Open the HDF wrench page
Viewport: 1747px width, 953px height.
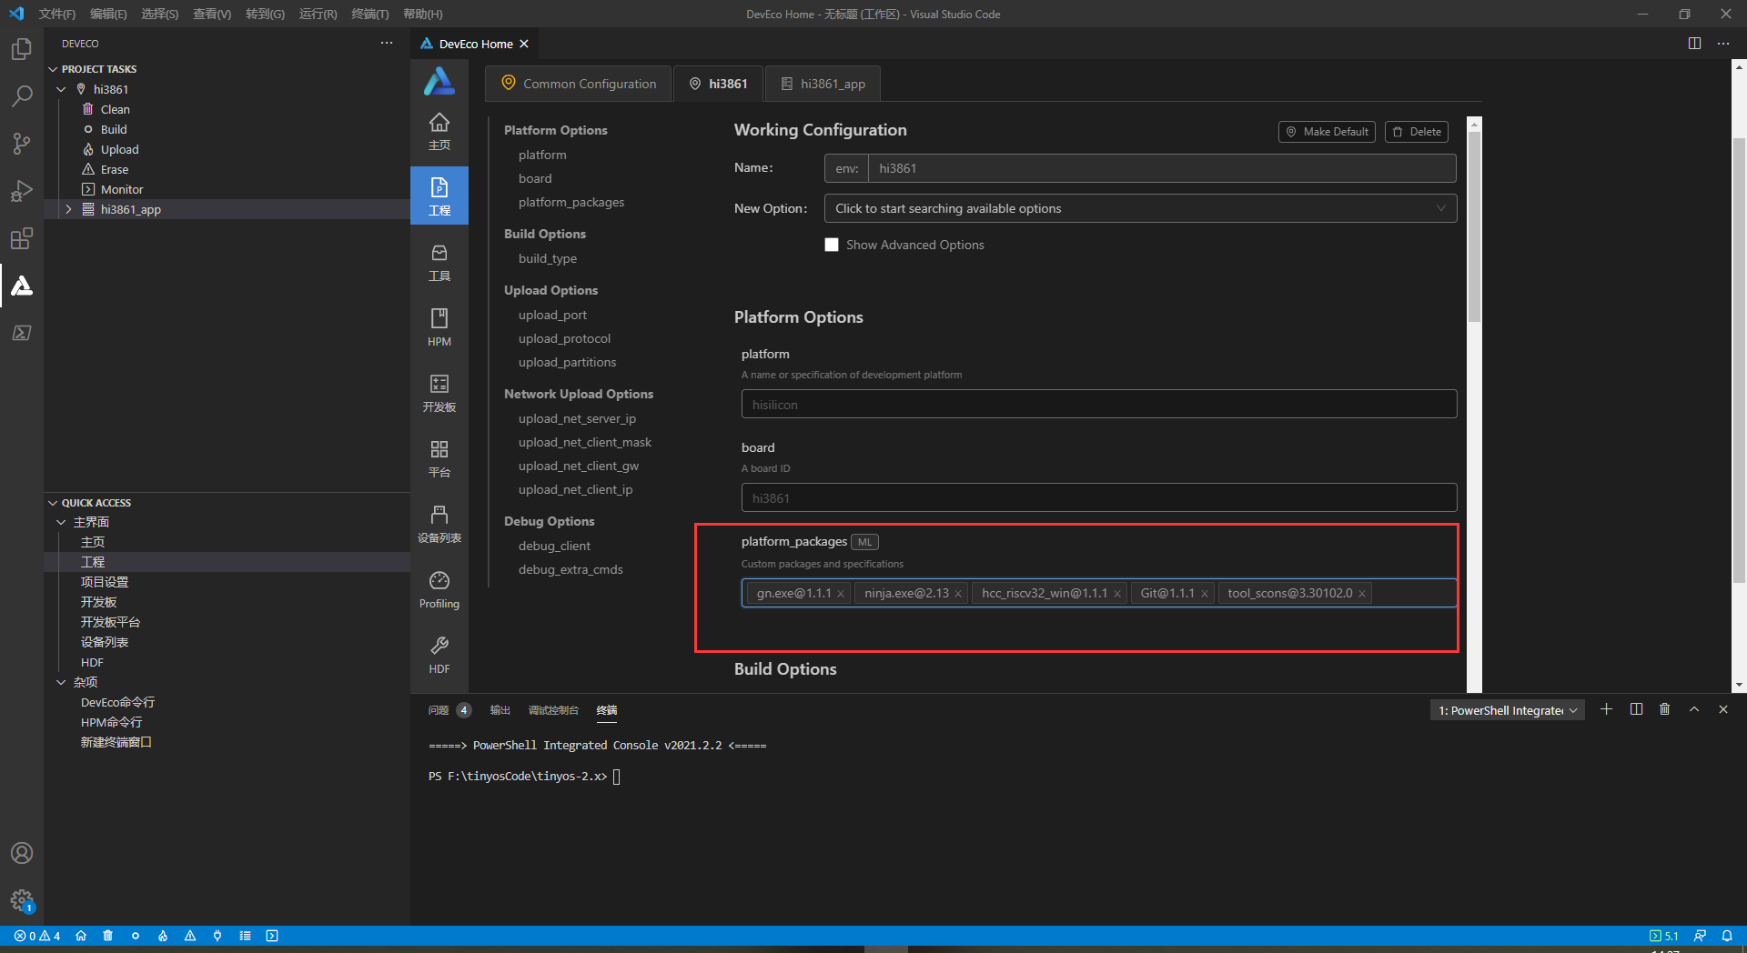439,655
